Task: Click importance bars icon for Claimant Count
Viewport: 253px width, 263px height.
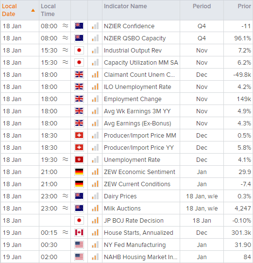Action: (95, 75)
